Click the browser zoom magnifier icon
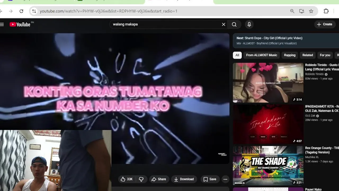Image resolution: width=339 pixels, height=191 pixels. (292, 11)
